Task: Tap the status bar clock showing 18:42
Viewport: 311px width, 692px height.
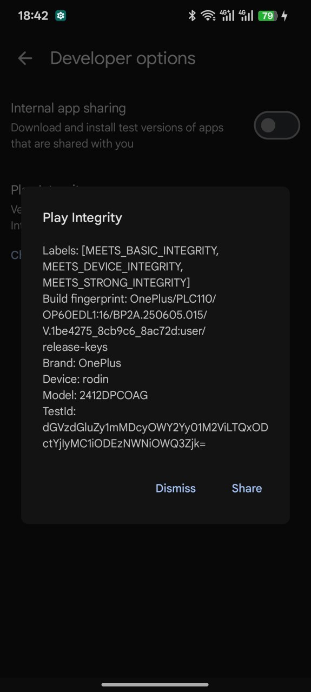Action: point(33,16)
